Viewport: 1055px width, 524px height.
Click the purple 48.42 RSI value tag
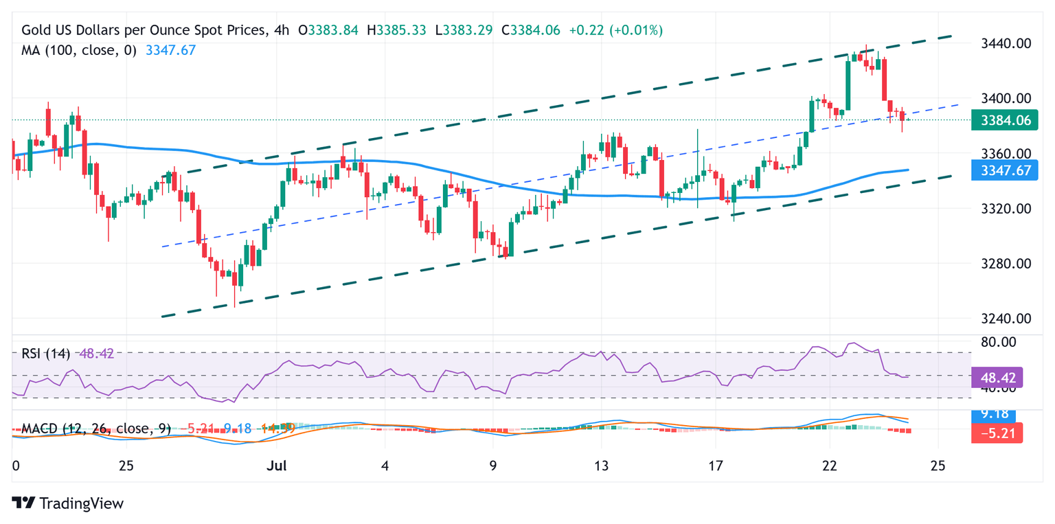coord(998,378)
